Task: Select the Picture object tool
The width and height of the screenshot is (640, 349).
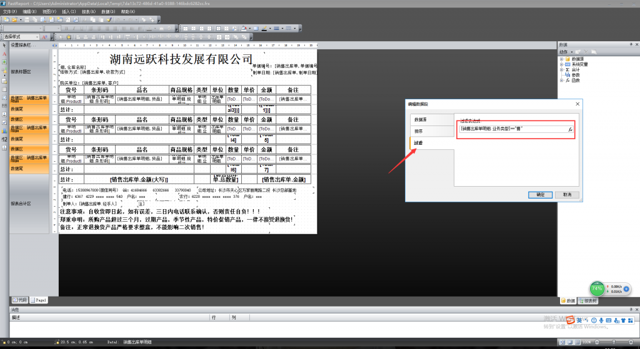Action: [4, 62]
